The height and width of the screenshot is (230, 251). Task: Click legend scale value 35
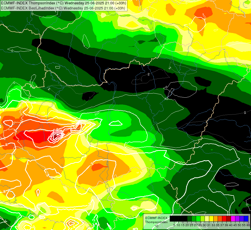[218, 225]
